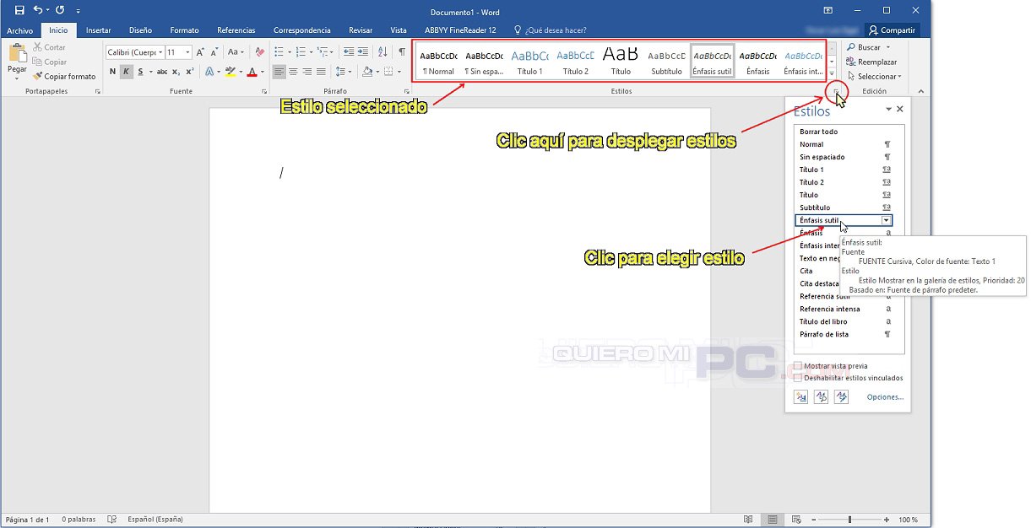Apply yellow text highlight color

231,72
